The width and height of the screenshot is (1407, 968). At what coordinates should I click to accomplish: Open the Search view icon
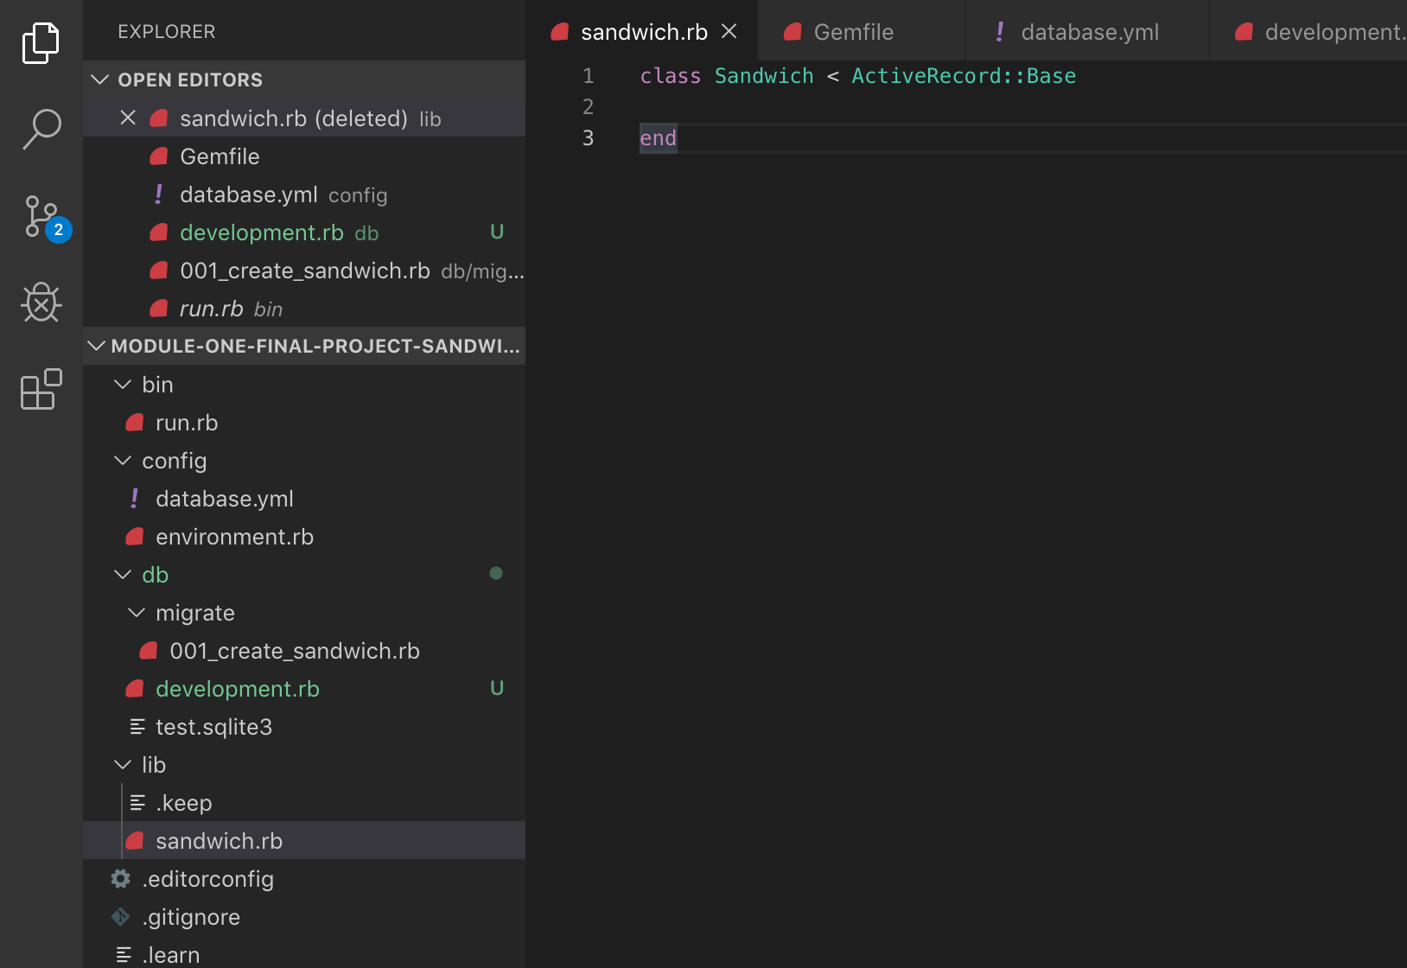click(x=41, y=130)
